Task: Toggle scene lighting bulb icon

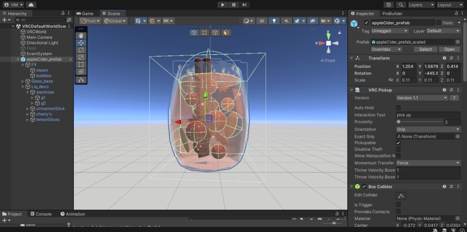Action: (x=274, y=21)
